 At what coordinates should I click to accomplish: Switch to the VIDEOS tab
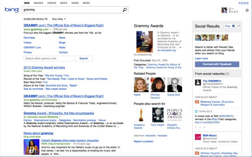point(52,3)
